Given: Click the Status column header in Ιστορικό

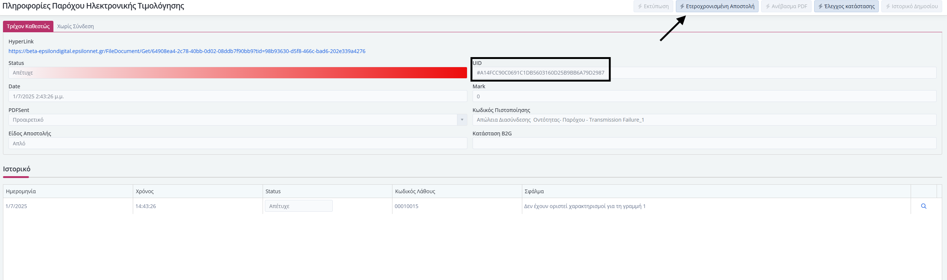Looking at the screenshot, I should 328,191.
